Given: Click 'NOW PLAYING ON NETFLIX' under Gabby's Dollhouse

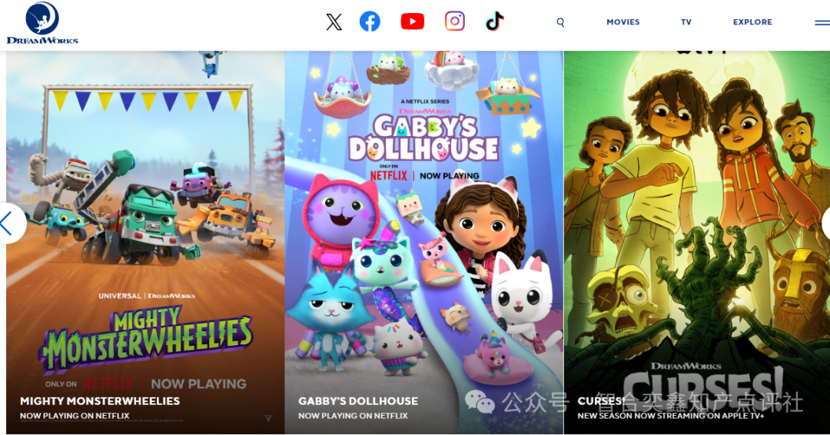Looking at the screenshot, I should coord(353,416).
